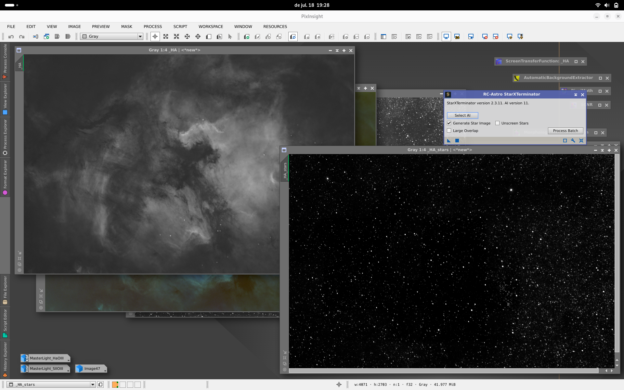Click the undo arrow in the toolbar

11,37
